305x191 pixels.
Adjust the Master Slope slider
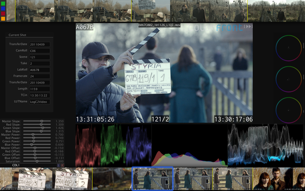click(x=41, y=121)
